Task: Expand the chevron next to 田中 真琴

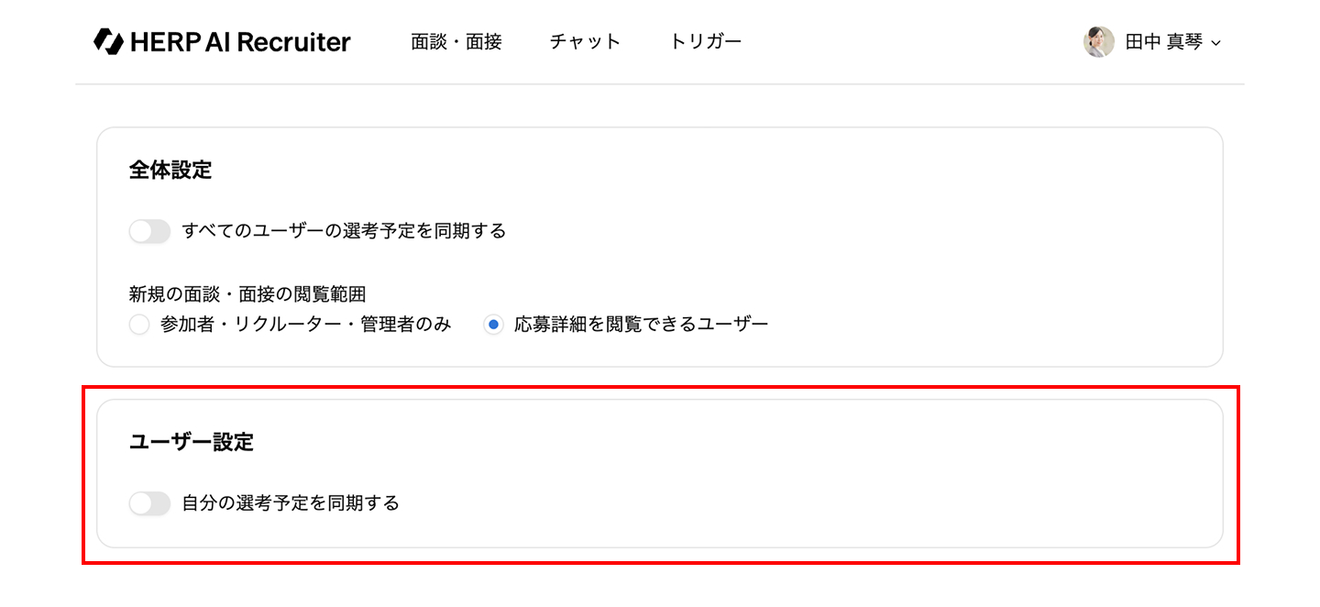Action: pos(1216,43)
